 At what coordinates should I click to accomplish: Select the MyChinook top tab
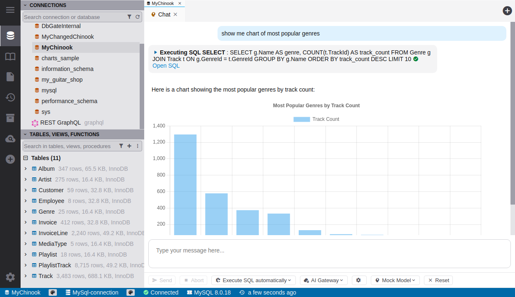[x=162, y=3]
